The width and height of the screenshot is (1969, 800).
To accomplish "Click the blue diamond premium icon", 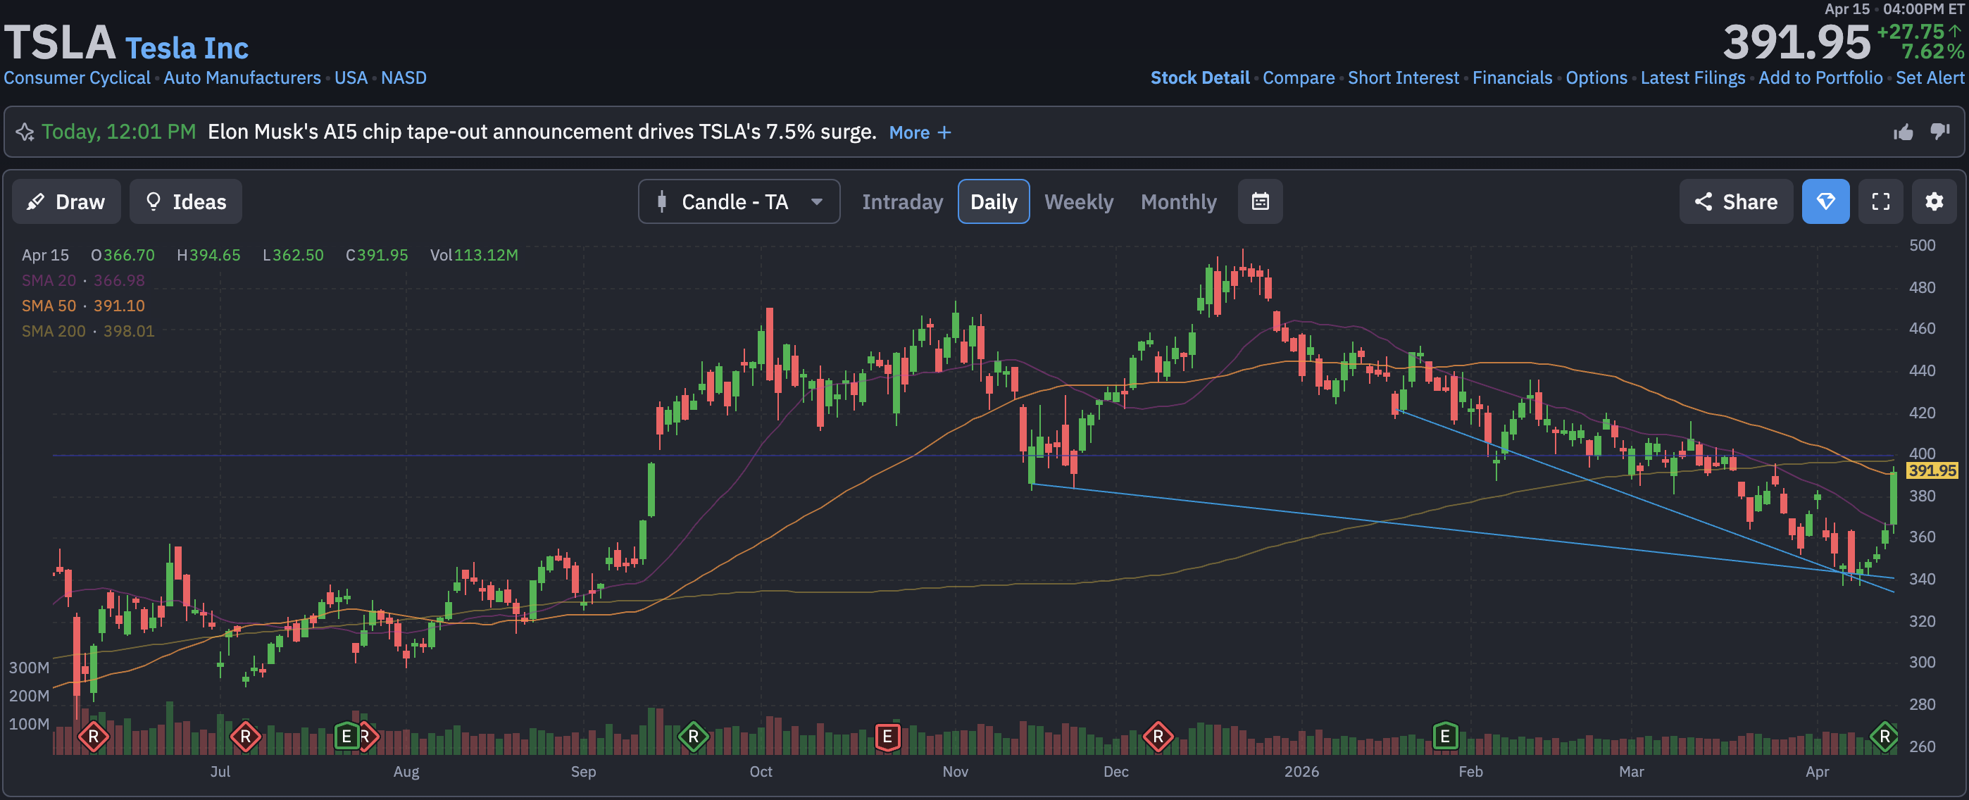I will [x=1825, y=201].
